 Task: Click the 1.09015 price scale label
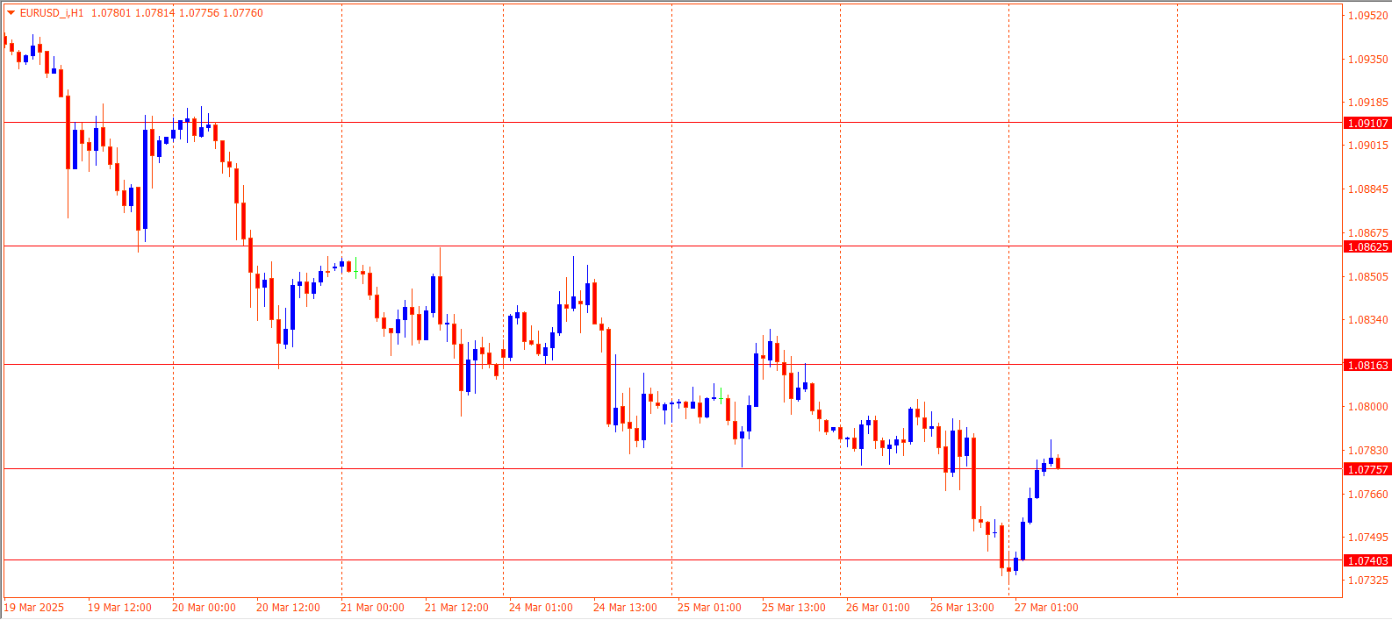1368,146
